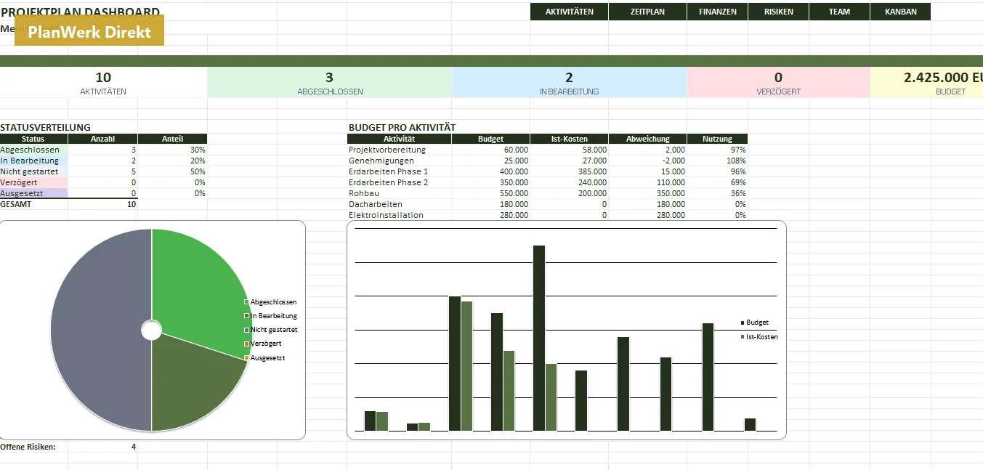Click the tallest Budget bar in the chart
This screenshot has width=983, height=470.
click(x=539, y=339)
